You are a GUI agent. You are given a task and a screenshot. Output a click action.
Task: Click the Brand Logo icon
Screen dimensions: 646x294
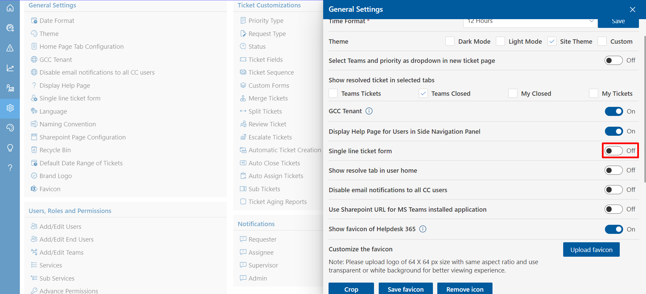[34, 176]
